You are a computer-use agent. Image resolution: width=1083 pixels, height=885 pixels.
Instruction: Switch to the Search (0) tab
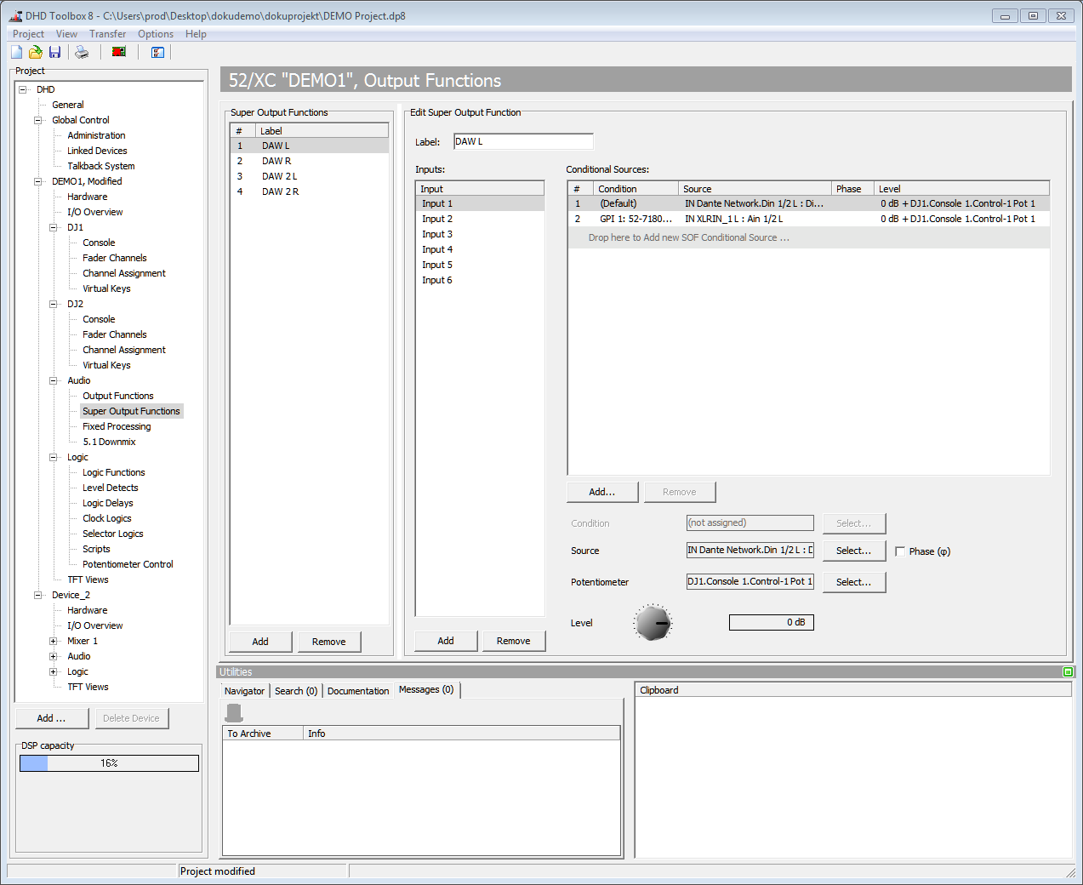pyautogui.click(x=296, y=691)
